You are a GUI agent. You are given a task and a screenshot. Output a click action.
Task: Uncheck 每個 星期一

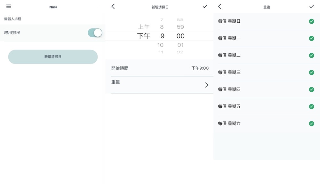[311, 38]
